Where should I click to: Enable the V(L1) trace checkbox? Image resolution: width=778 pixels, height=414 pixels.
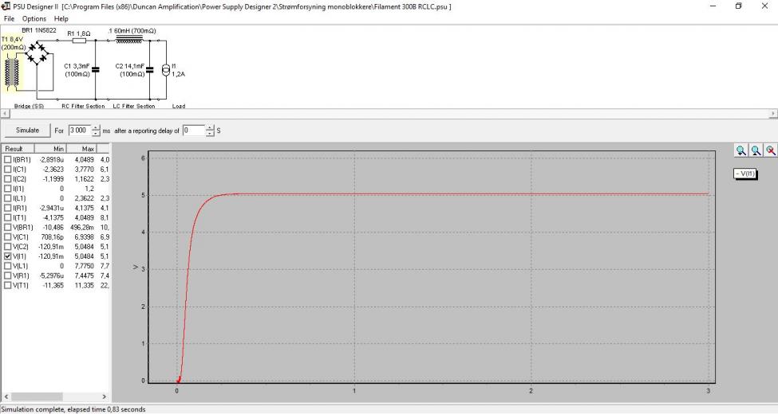(x=7, y=266)
